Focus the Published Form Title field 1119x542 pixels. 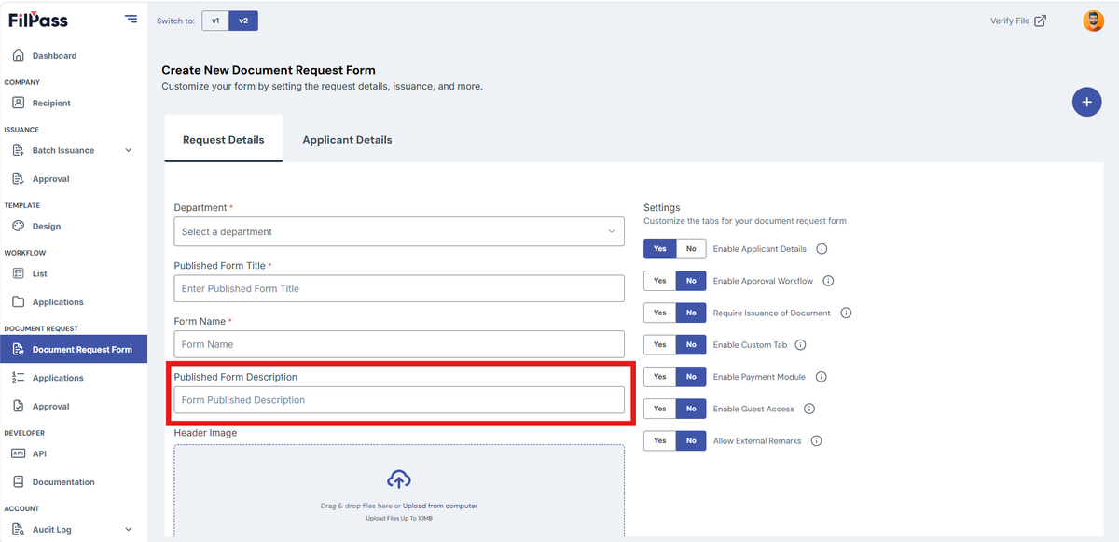[x=399, y=288]
